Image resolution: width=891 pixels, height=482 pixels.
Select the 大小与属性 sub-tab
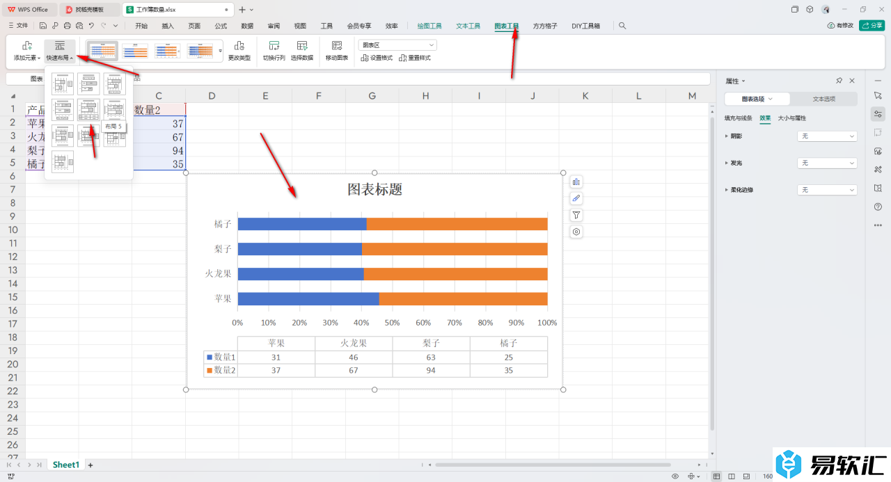(x=792, y=118)
